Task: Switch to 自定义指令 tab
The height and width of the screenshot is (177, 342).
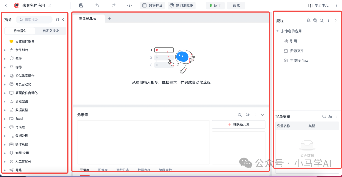Action: (51, 31)
